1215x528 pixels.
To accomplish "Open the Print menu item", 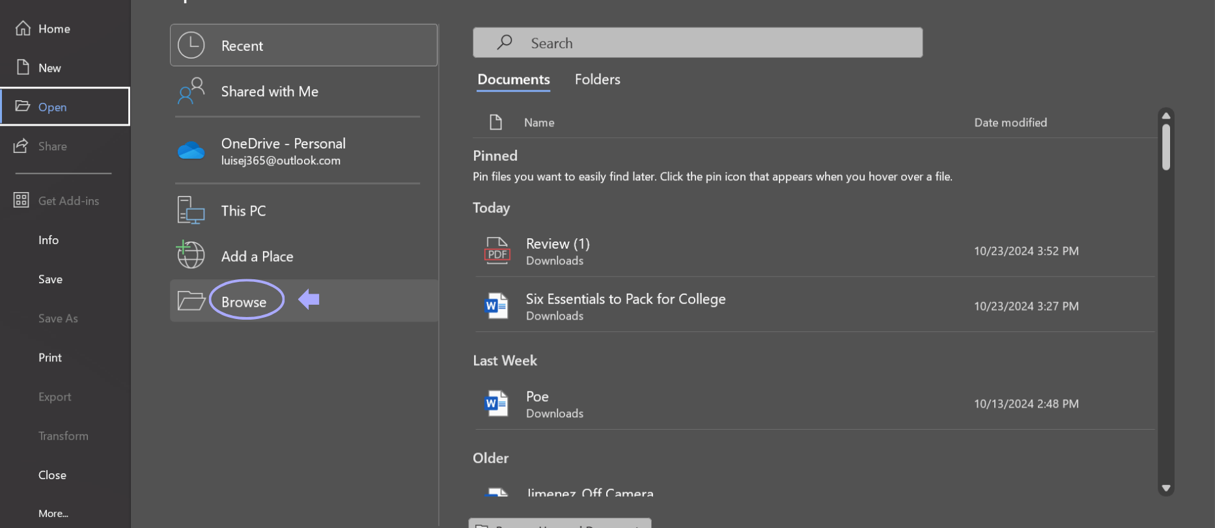I will coord(50,357).
